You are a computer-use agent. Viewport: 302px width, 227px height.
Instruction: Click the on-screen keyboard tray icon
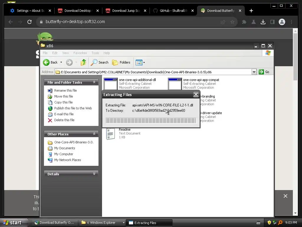[x=258, y=223]
